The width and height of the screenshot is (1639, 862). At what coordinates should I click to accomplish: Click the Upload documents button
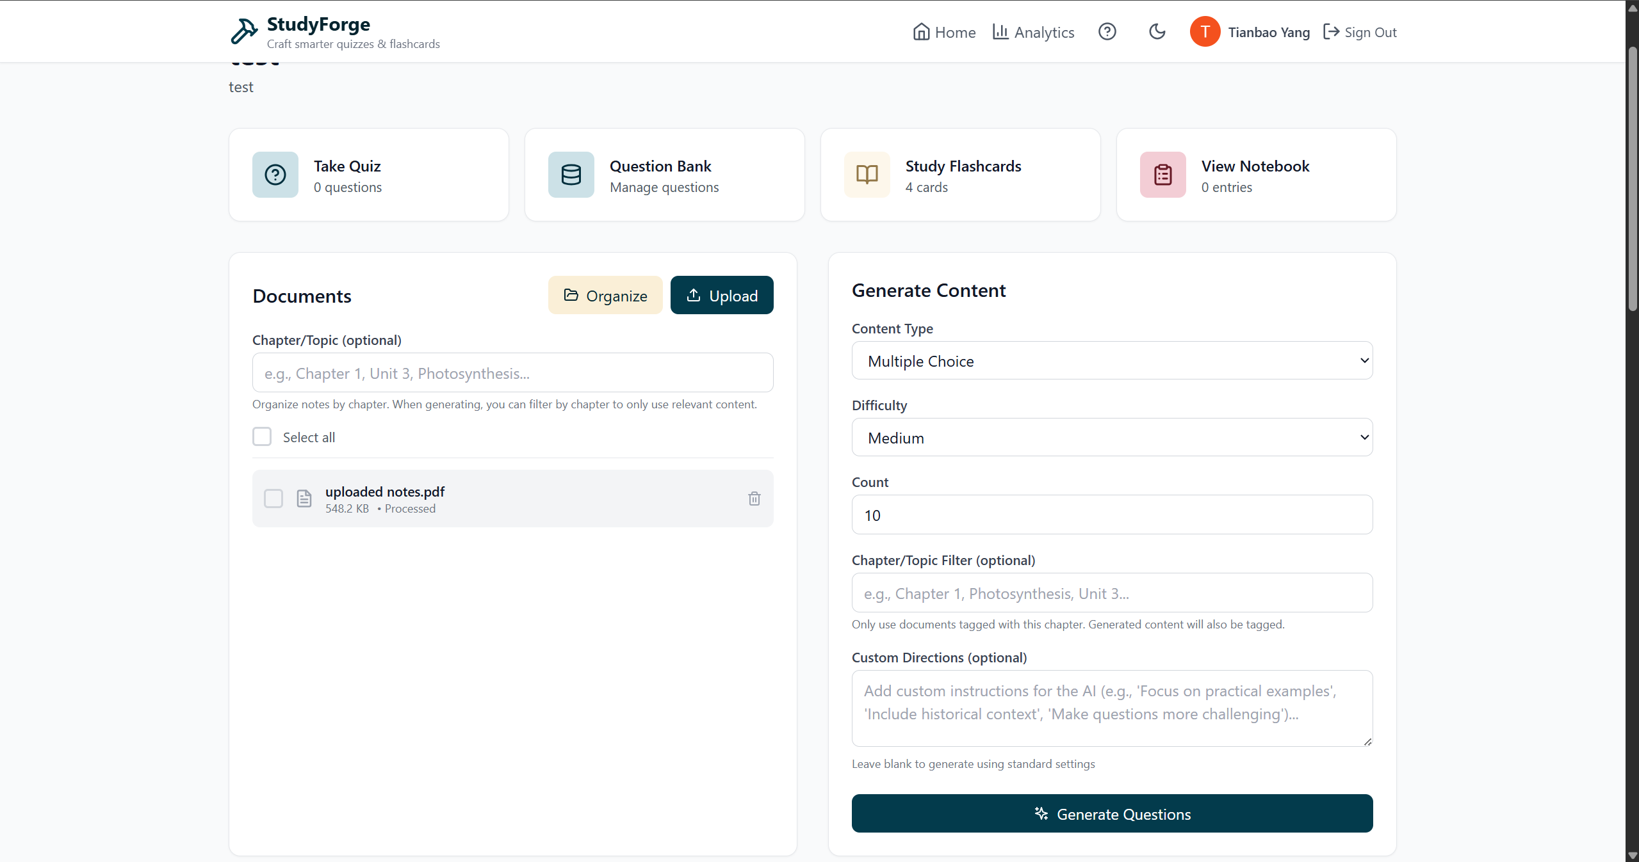pyautogui.click(x=721, y=296)
